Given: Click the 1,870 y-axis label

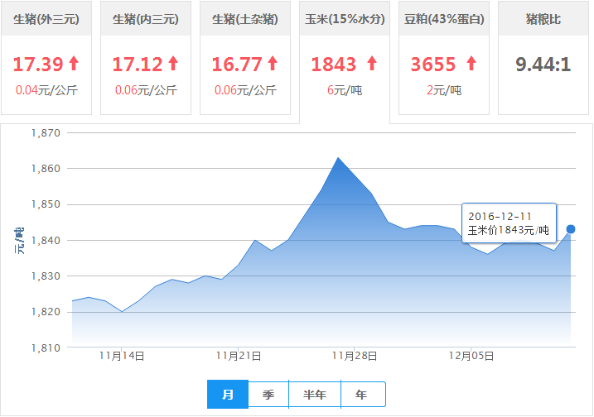Looking at the screenshot, I should pos(46,133).
